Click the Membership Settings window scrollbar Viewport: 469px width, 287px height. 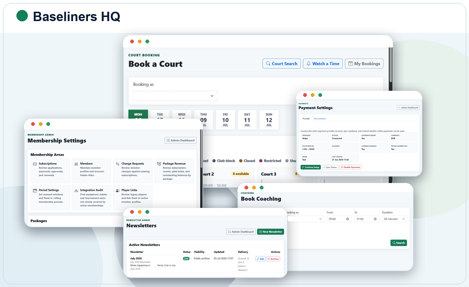(x=201, y=149)
